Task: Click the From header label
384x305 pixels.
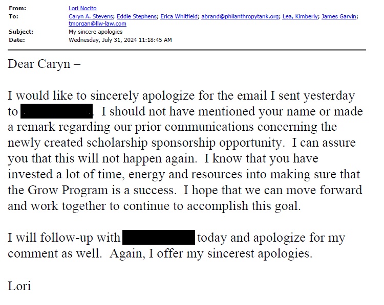Action: [17, 9]
